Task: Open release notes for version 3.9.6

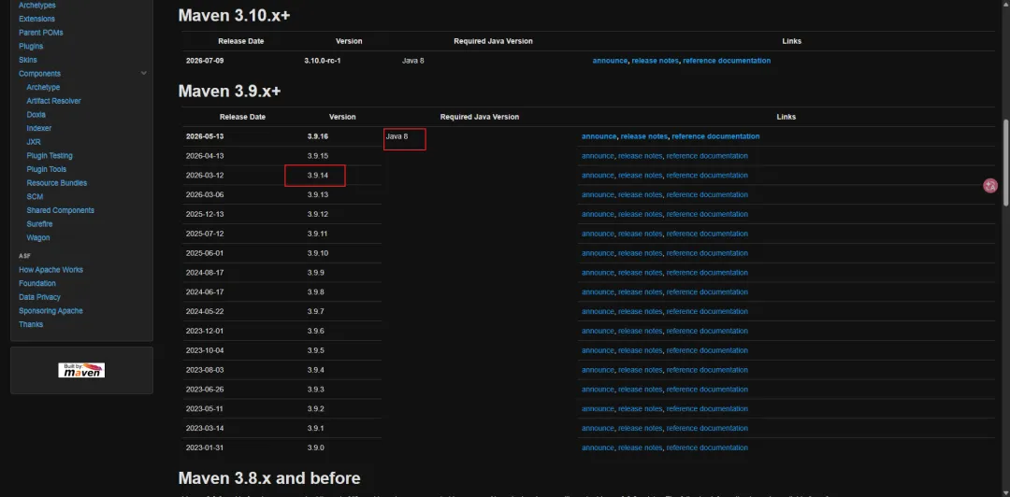Action: point(640,331)
